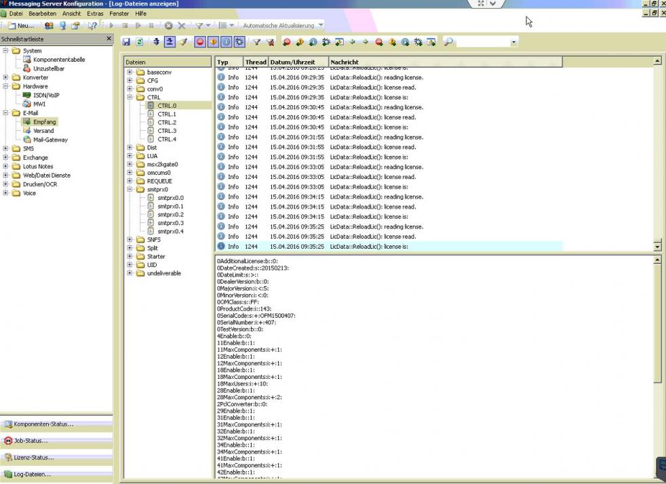Screen dimensions: 666x484
Task: Toggle the blue info messages filter
Action: pos(227,42)
